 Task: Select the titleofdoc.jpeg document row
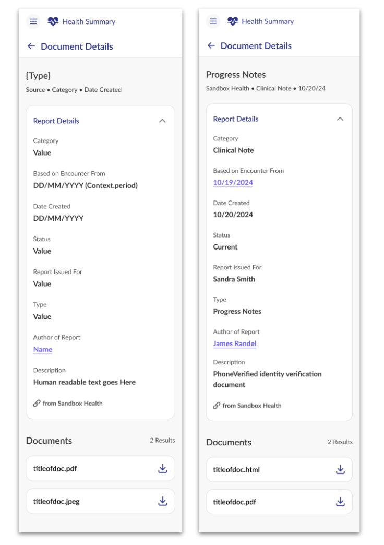tap(100, 501)
